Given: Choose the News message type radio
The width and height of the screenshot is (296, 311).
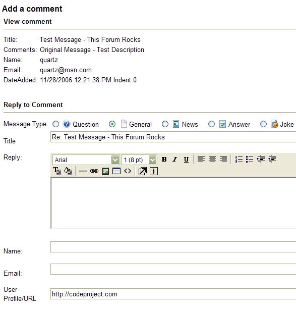Looking at the screenshot, I should tap(165, 124).
